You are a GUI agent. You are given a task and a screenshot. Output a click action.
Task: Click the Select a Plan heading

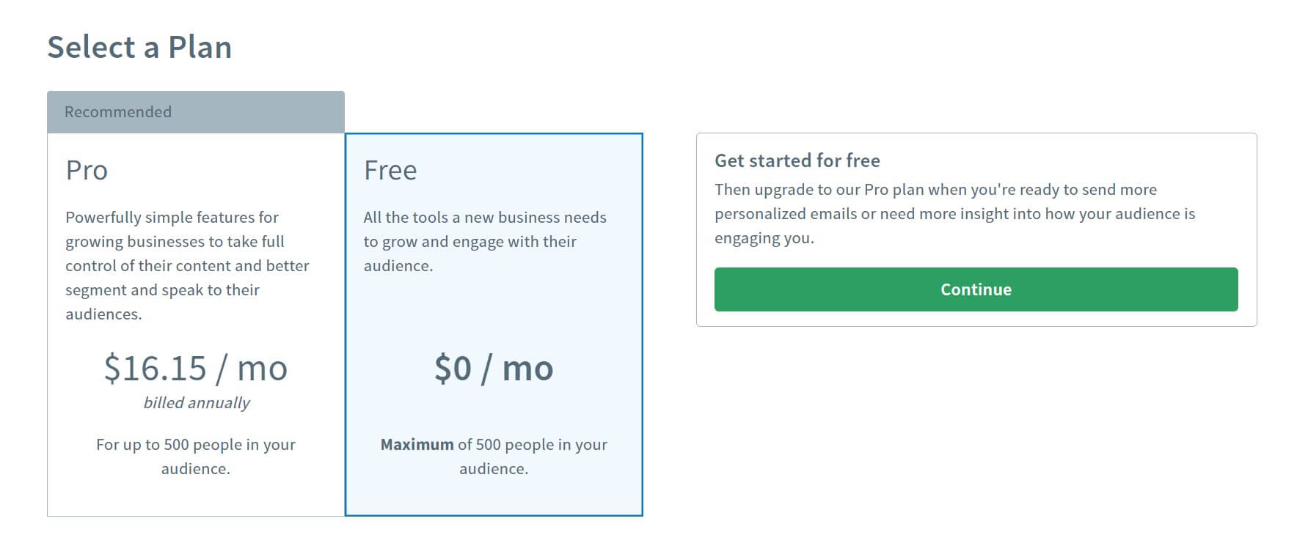pos(139,48)
